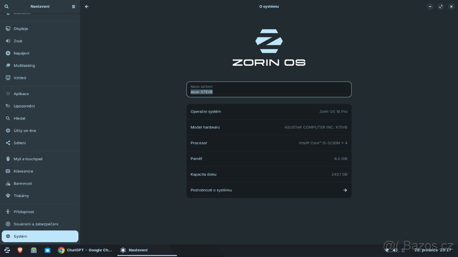Click the Operační systém row

269,112
